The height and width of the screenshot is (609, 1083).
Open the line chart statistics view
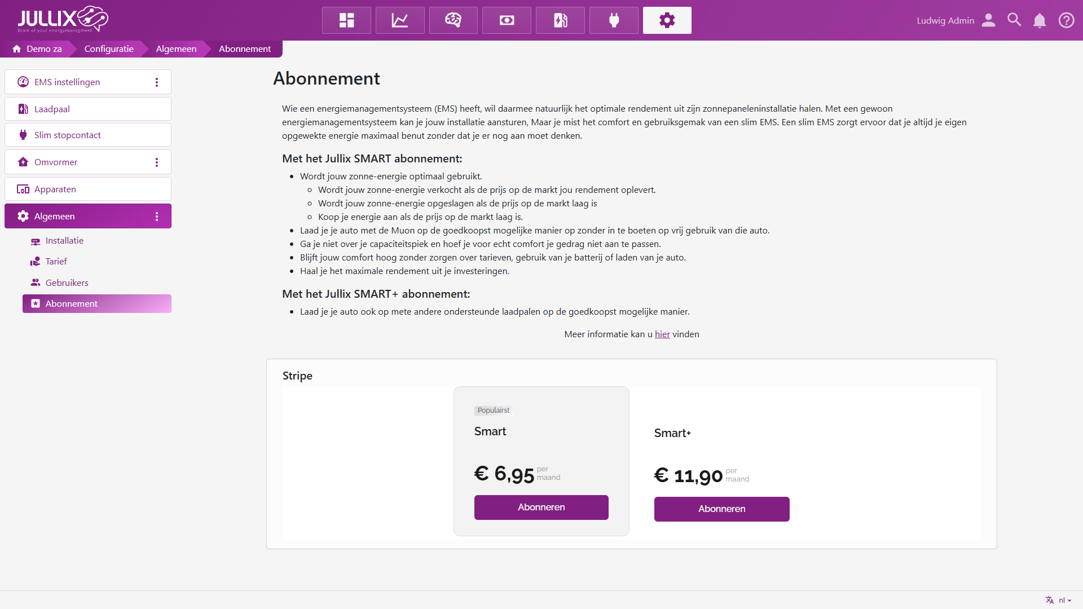[400, 20]
